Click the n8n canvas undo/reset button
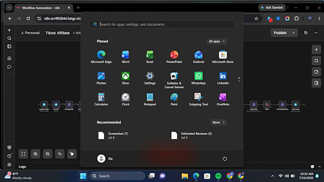 coord(60,154)
